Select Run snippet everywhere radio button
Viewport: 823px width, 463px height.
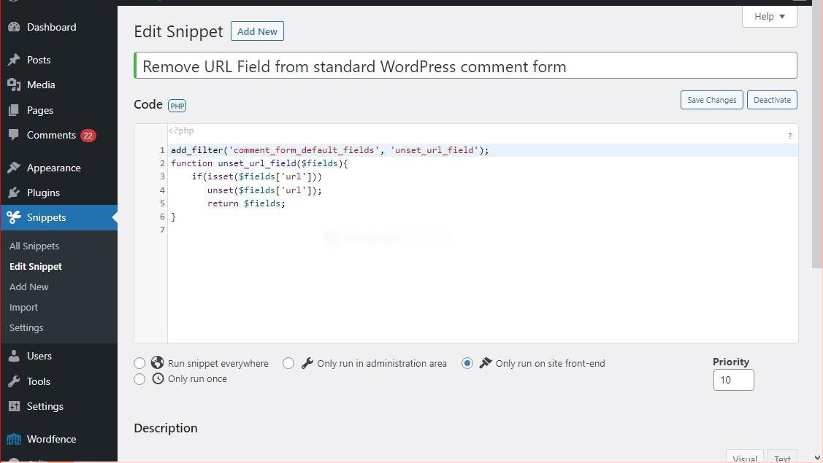139,363
